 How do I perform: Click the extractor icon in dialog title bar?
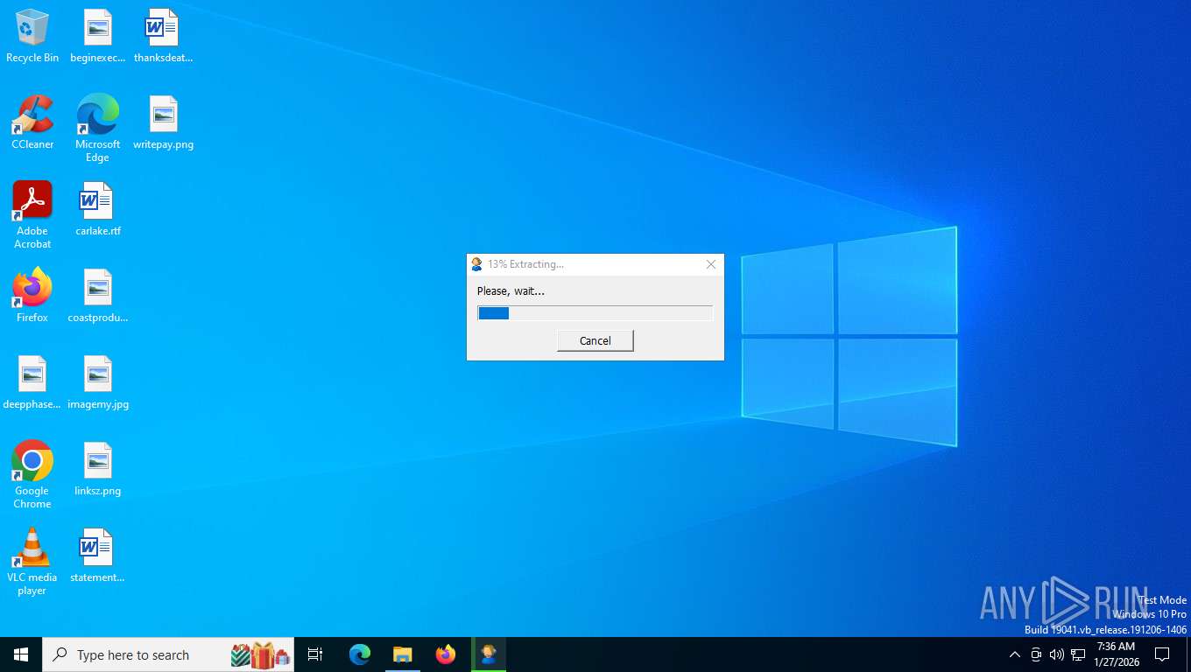[x=476, y=264]
